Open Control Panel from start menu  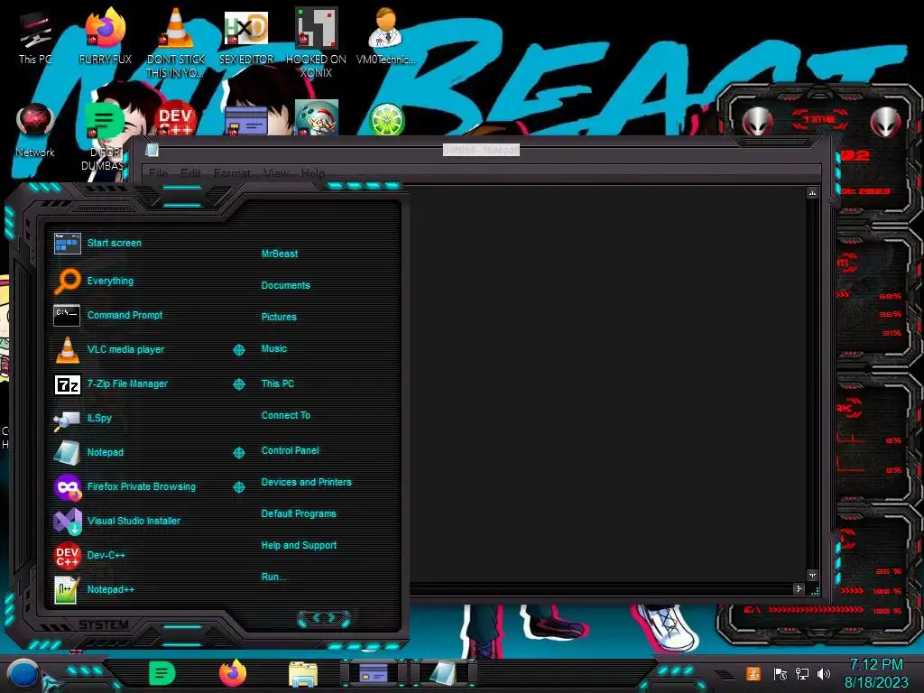click(290, 450)
